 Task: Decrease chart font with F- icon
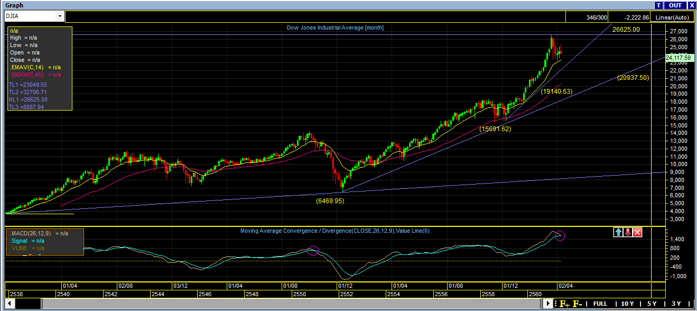coord(578,304)
